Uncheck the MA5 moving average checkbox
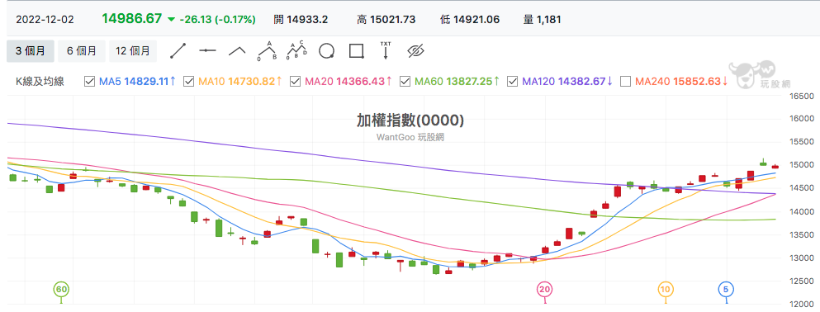 [x=89, y=82]
